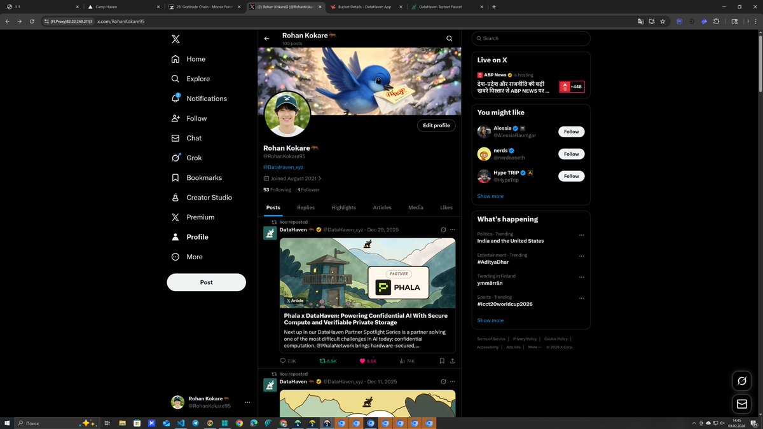The height and width of the screenshot is (429, 763).
Task: Expand the Joined August 2021 chevron
Action: point(320,179)
